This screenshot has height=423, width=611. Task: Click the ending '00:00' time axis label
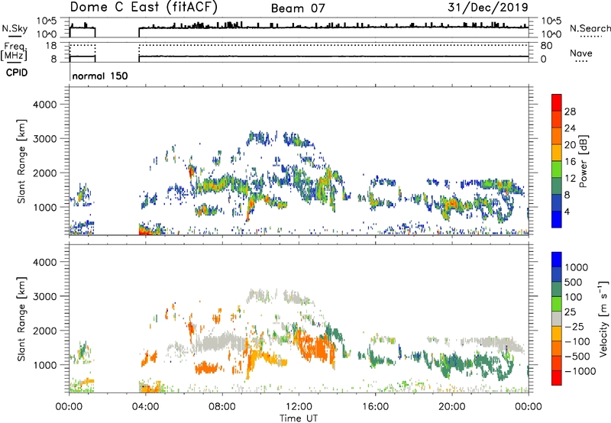coord(529,407)
